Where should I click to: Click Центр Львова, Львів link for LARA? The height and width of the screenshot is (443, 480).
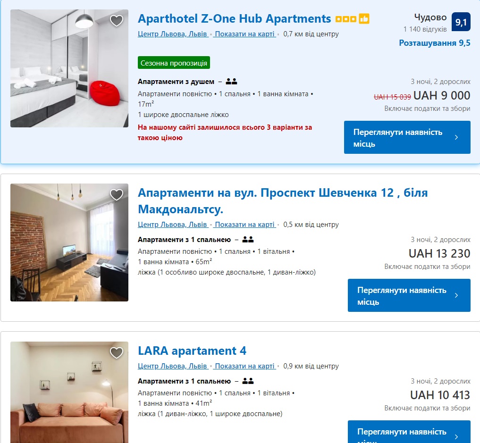point(173,366)
